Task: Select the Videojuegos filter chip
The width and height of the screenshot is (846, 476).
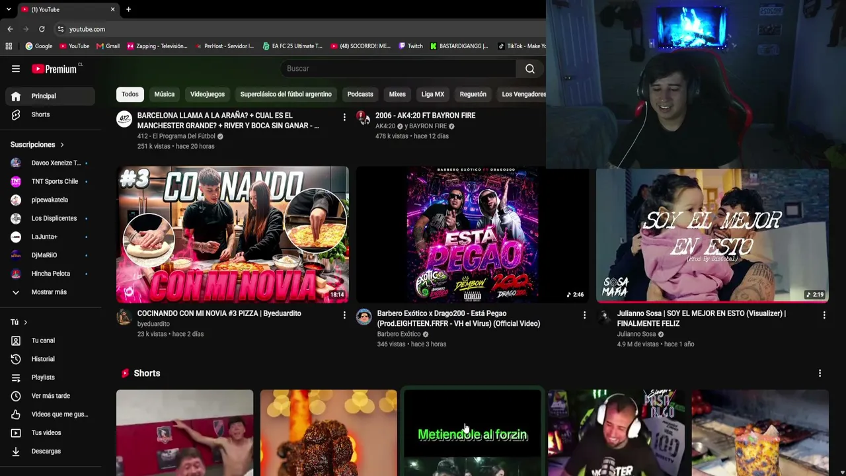Action: click(x=208, y=94)
